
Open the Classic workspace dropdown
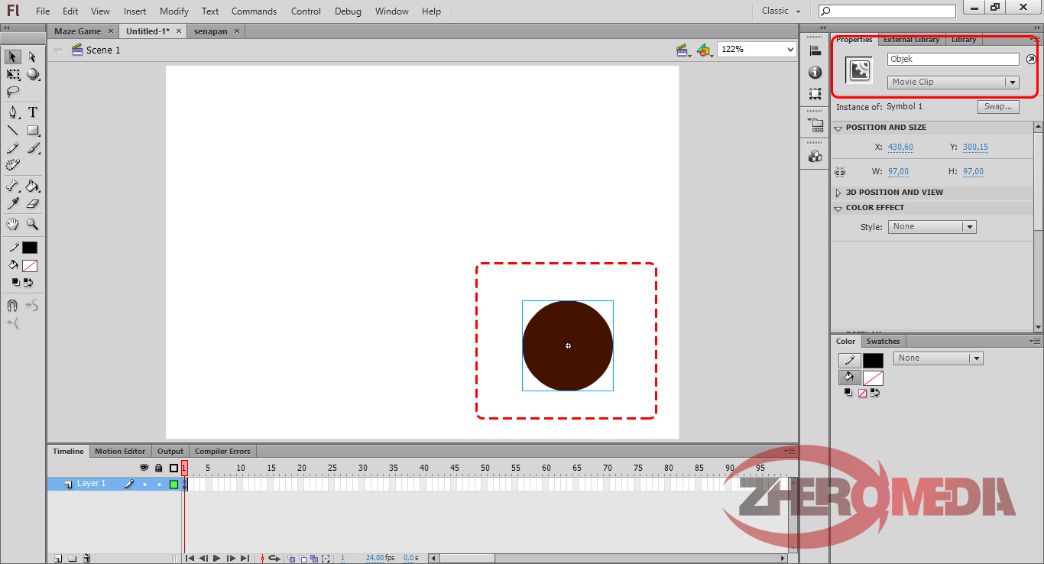(x=781, y=11)
